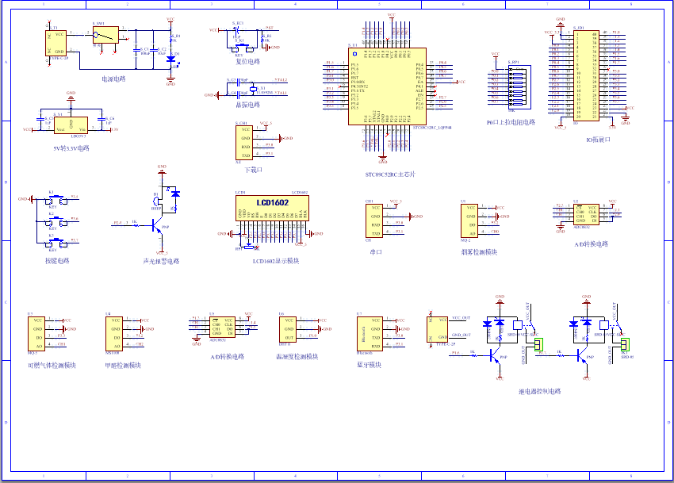This screenshot has height=483, width=674.
Task: Click the K2 pushbutton in key circuit
Action: (57, 221)
